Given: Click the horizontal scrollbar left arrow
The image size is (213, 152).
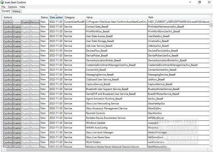Looking at the screenshot, I should (4, 149).
